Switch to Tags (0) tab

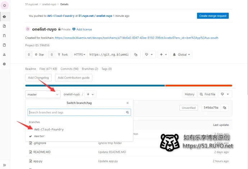[107, 69]
